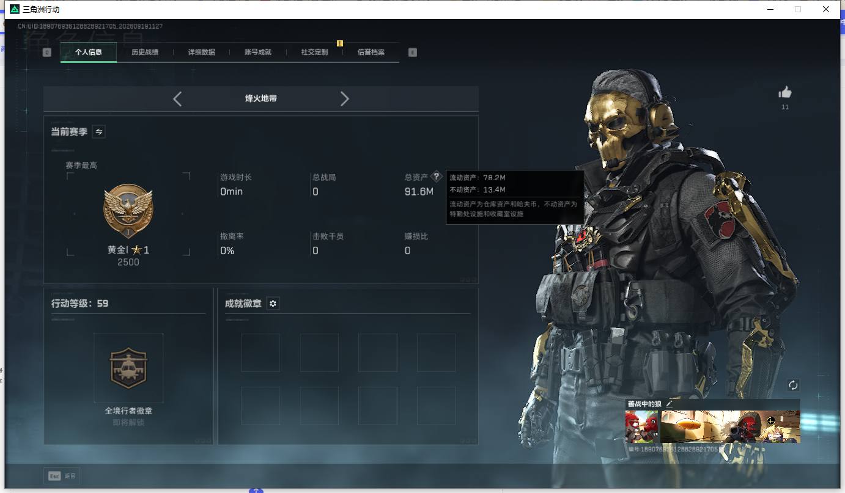Image resolution: width=845 pixels, height=493 pixels.
Task: Click the 击败干员 label
Action: (x=328, y=236)
